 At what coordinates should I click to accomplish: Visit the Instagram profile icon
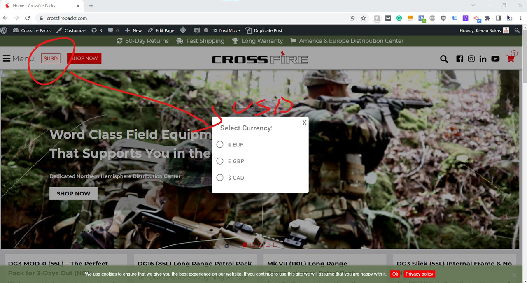pyautogui.click(x=471, y=59)
